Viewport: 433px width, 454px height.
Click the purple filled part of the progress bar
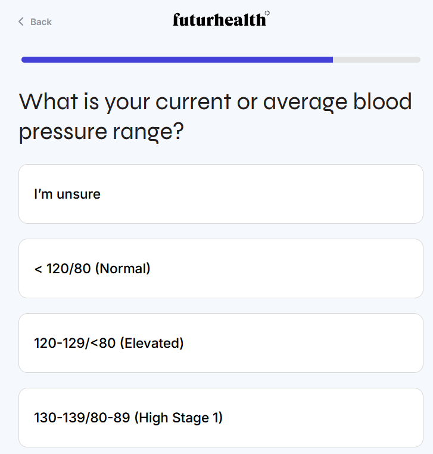pos(177,60)
